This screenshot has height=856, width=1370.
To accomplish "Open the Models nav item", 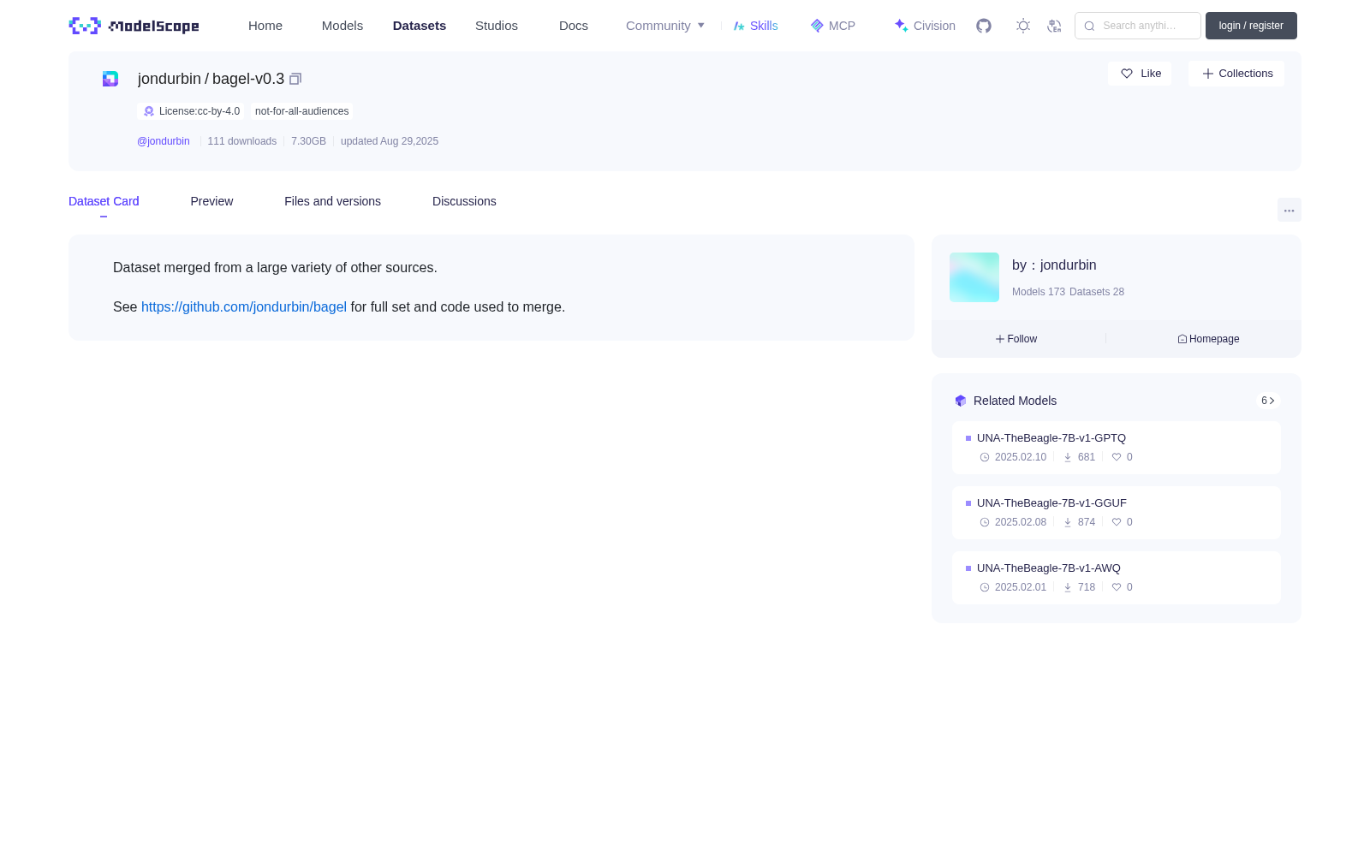I will [342, 26].
